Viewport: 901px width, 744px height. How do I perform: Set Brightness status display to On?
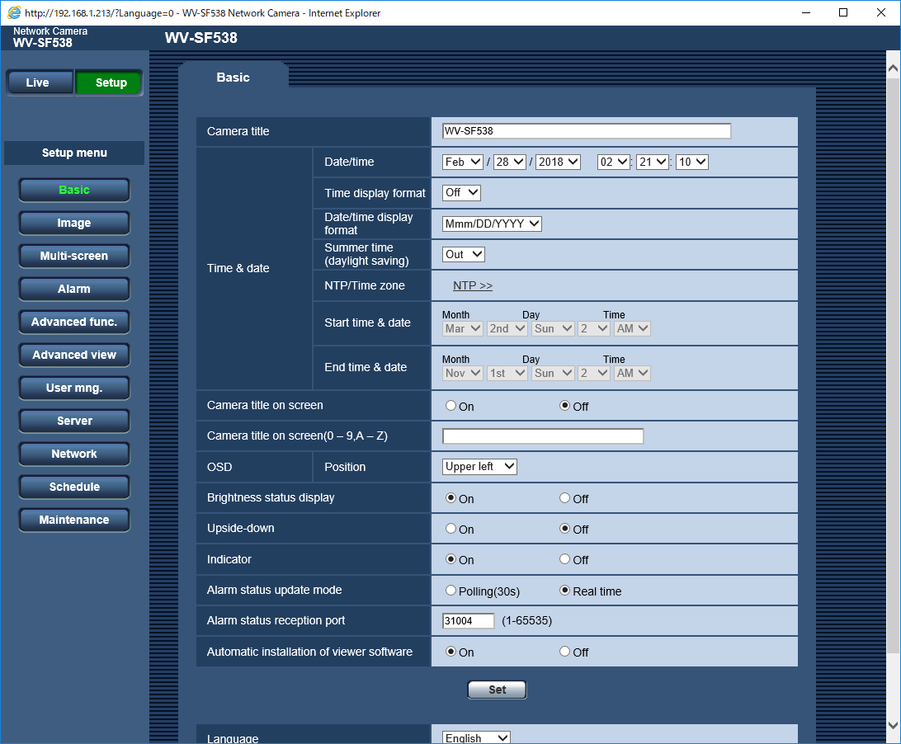click(450, 498)
